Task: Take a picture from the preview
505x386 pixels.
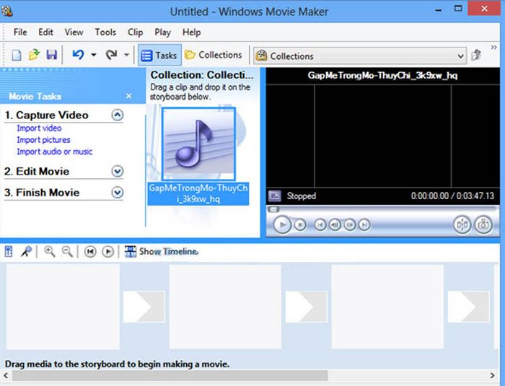Action: (x=483, y=224)
